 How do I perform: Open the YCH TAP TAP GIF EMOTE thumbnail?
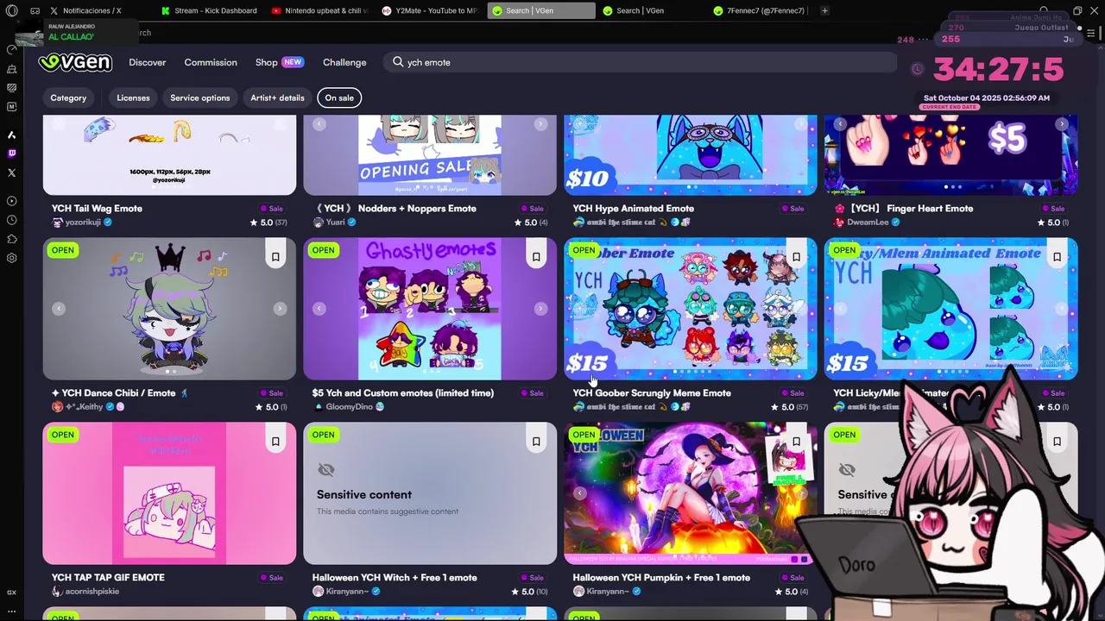tap(169, 493)
